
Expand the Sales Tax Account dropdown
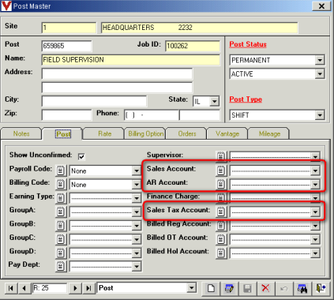pos(315,212)
